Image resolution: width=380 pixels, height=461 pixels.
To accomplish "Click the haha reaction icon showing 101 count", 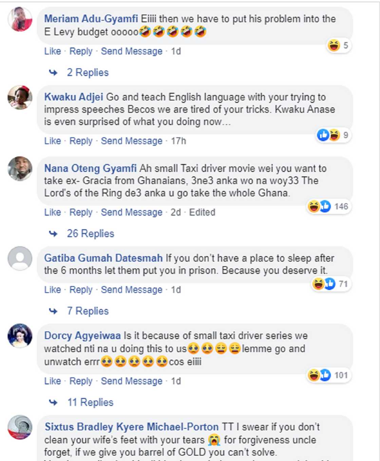I will click(x=313, y=375).
